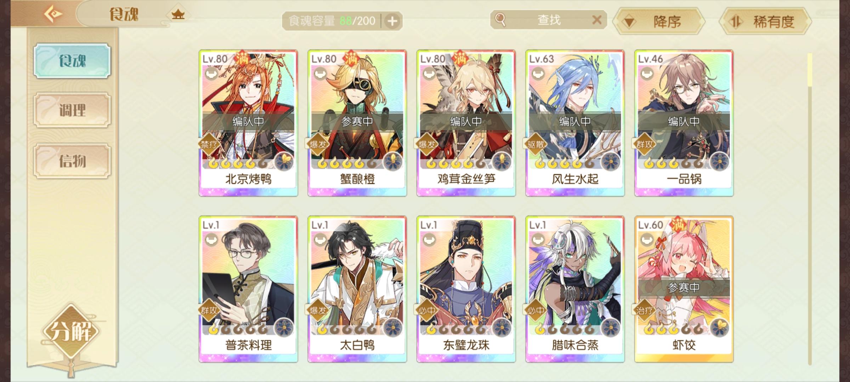
Task: Open the pavilion home icon
Action: [178, 15]
